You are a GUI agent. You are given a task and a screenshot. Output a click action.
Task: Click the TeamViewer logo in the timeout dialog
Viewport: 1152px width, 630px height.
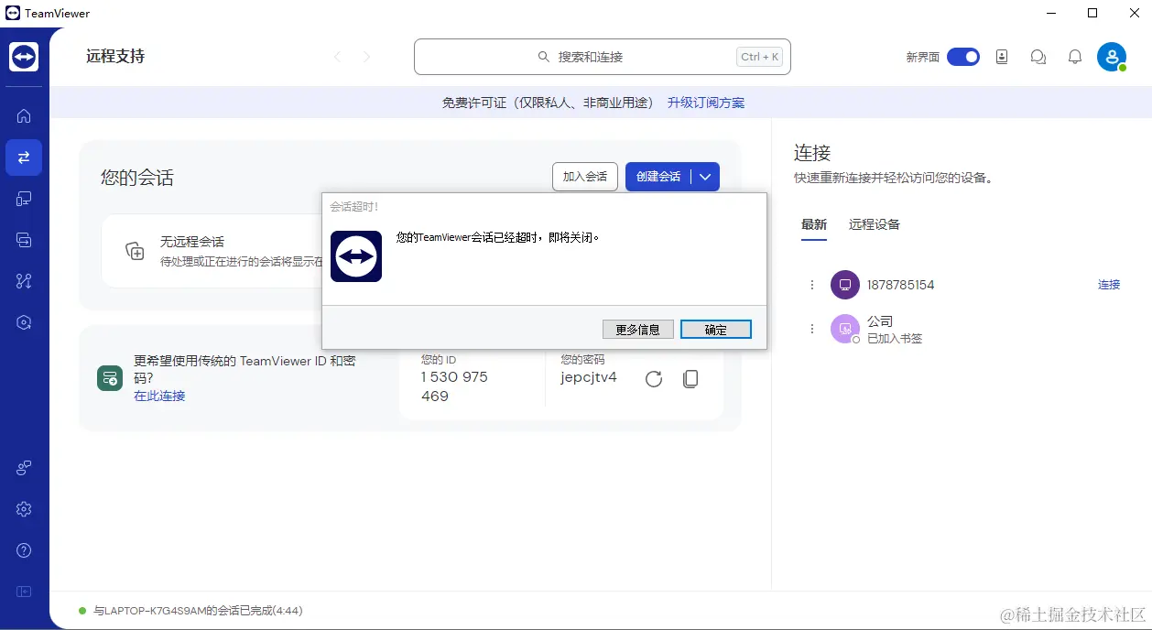[356, 256]
